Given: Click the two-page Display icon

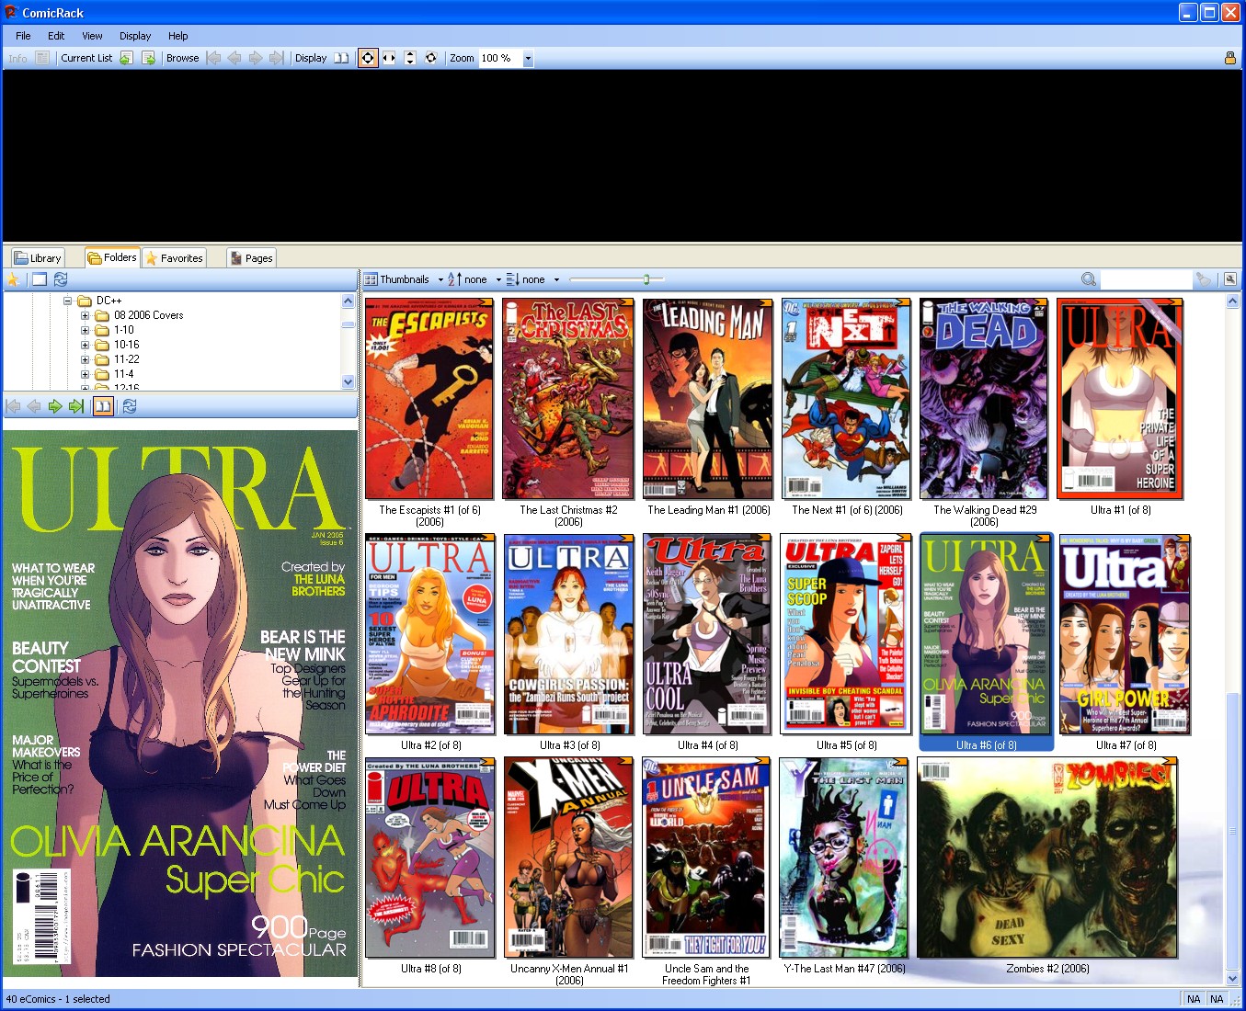Looking at the screenshot, I should (341, 58).
